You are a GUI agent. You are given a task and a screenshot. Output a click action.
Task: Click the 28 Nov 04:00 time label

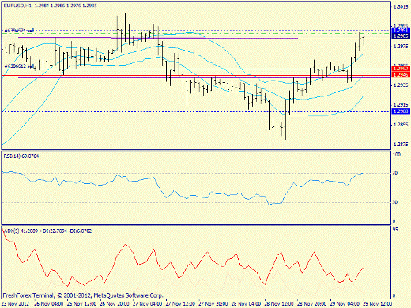pos(247,304)
